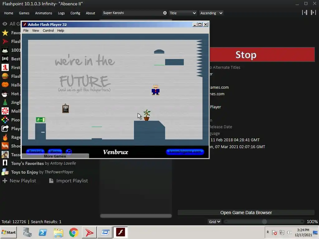This screenshot has height=239, width=319.
Task: Toggle the All Games eye icon
Action: click(x=5, y=24)
